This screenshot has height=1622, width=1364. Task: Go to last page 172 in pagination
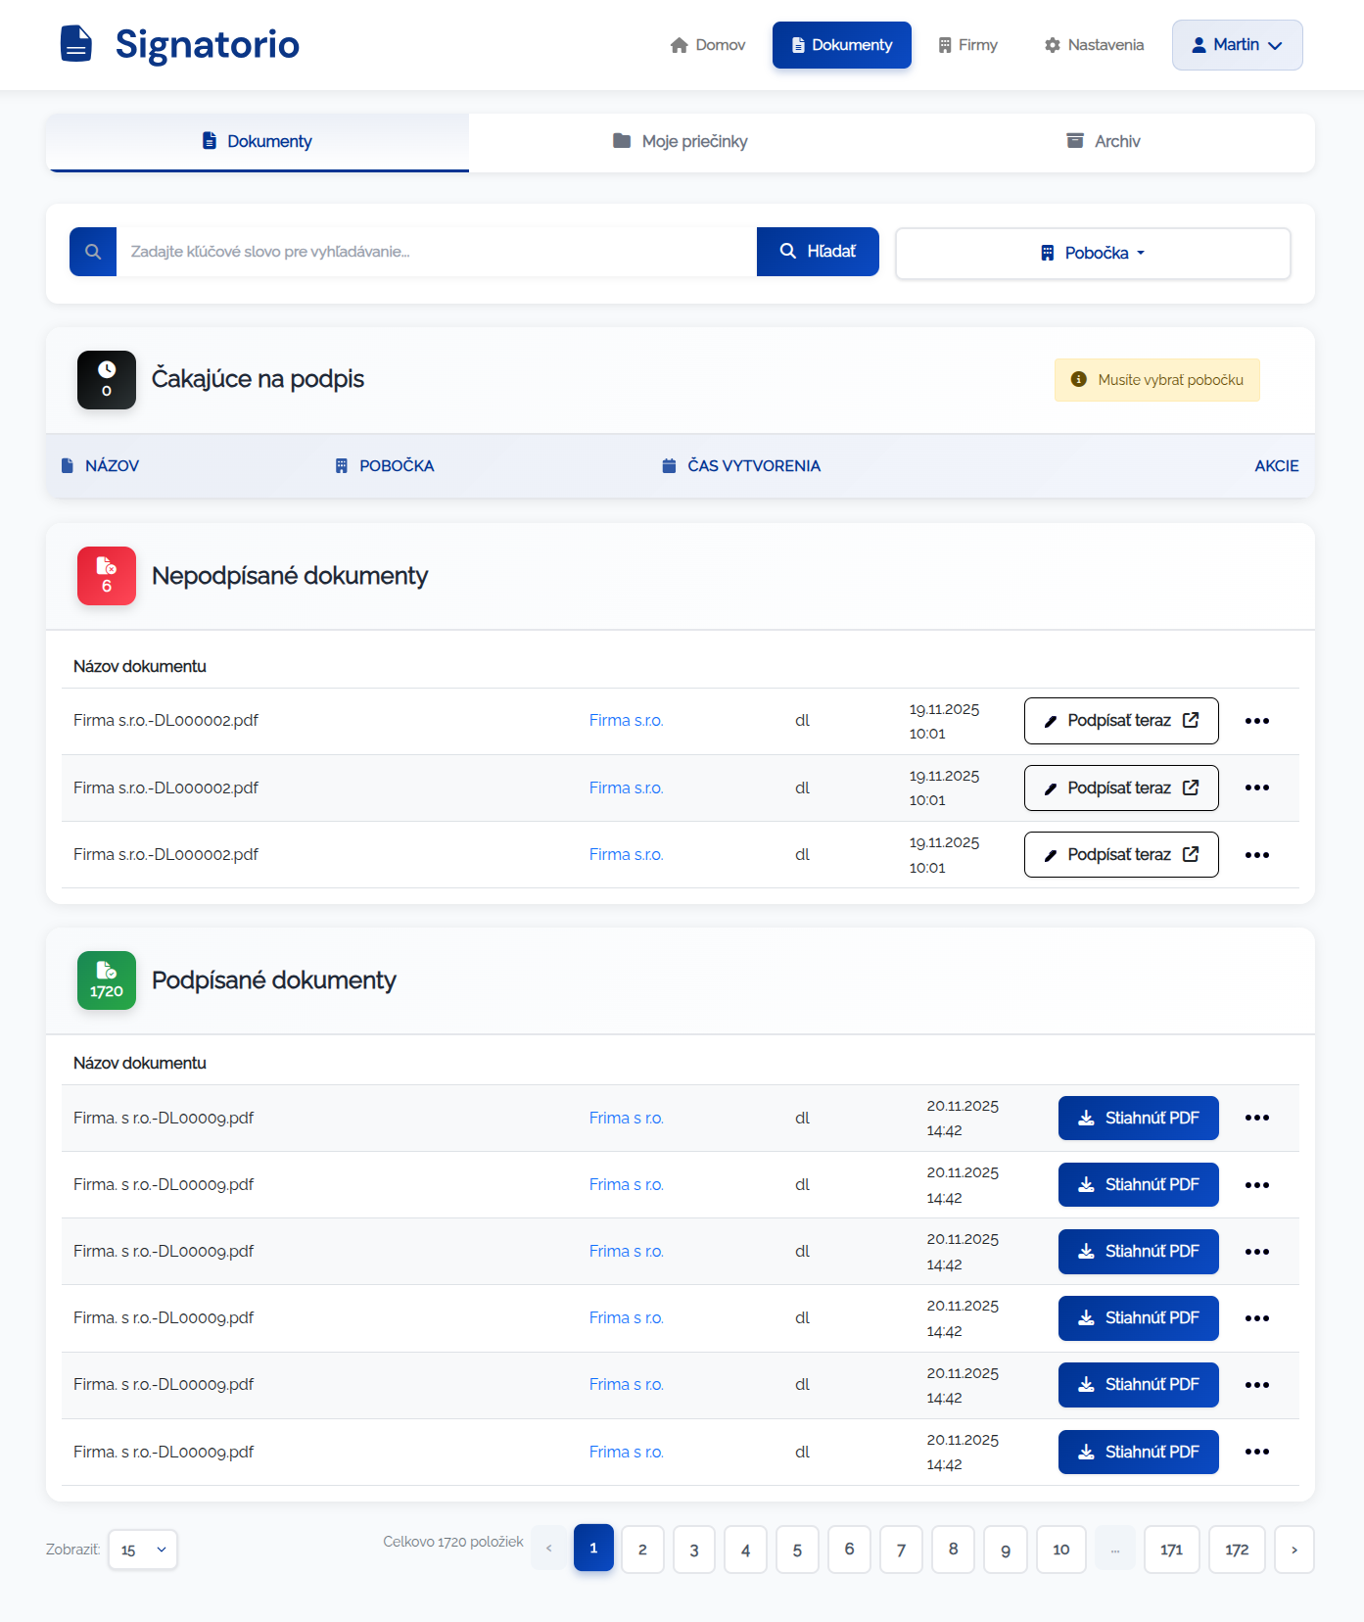pos(1237,1550)
